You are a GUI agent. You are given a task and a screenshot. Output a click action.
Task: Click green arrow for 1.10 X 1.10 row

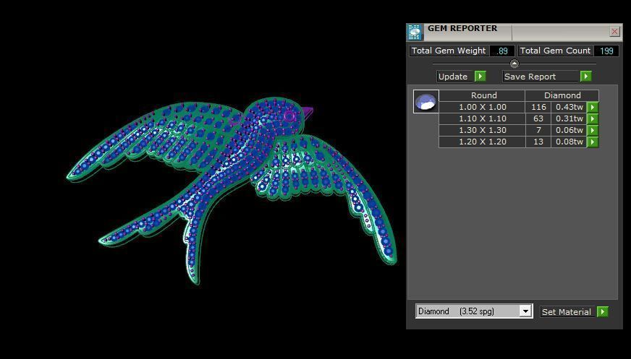pyautogui.click(x=593, y=119)
